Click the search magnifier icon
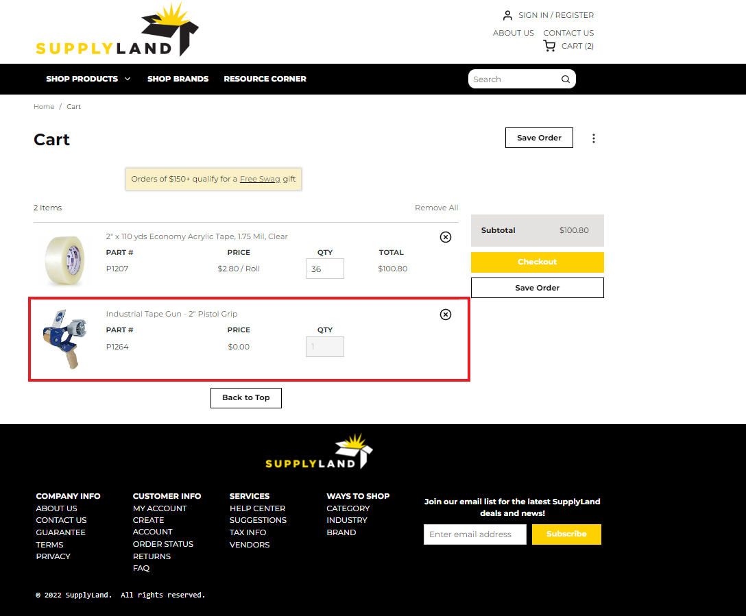The width and height of the screenshot is (746, 616). 566,79
